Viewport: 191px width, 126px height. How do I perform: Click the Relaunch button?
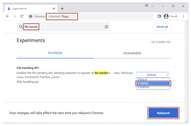[163, 113]
